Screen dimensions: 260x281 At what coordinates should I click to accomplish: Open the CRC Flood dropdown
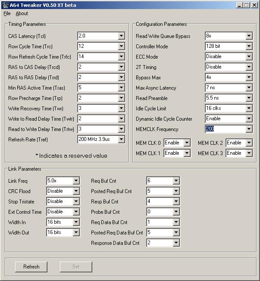pyautogui.click(x=76, y=191)
